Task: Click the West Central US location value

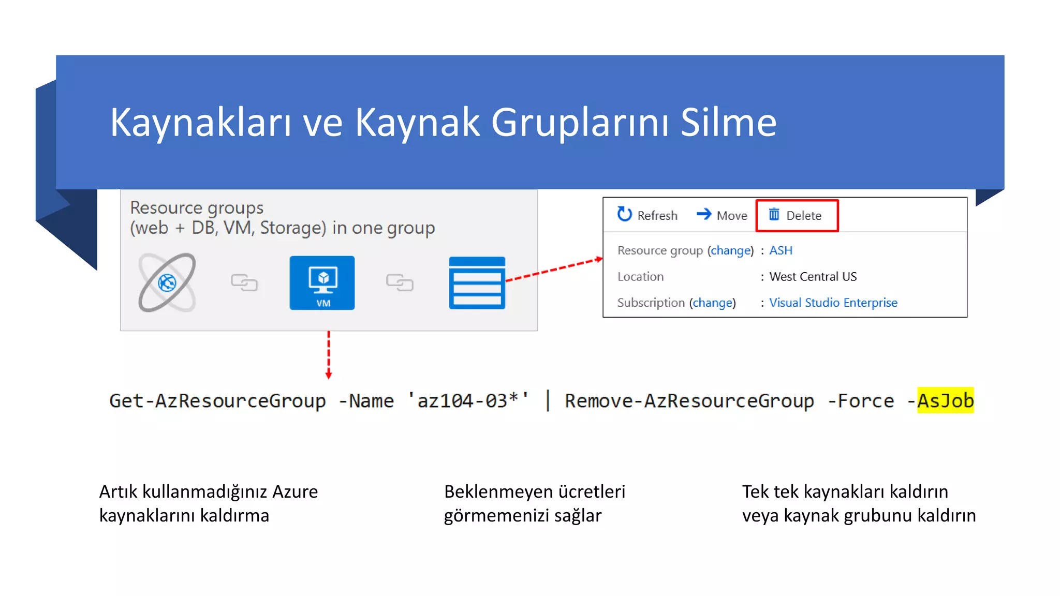Action: [813, 277]
